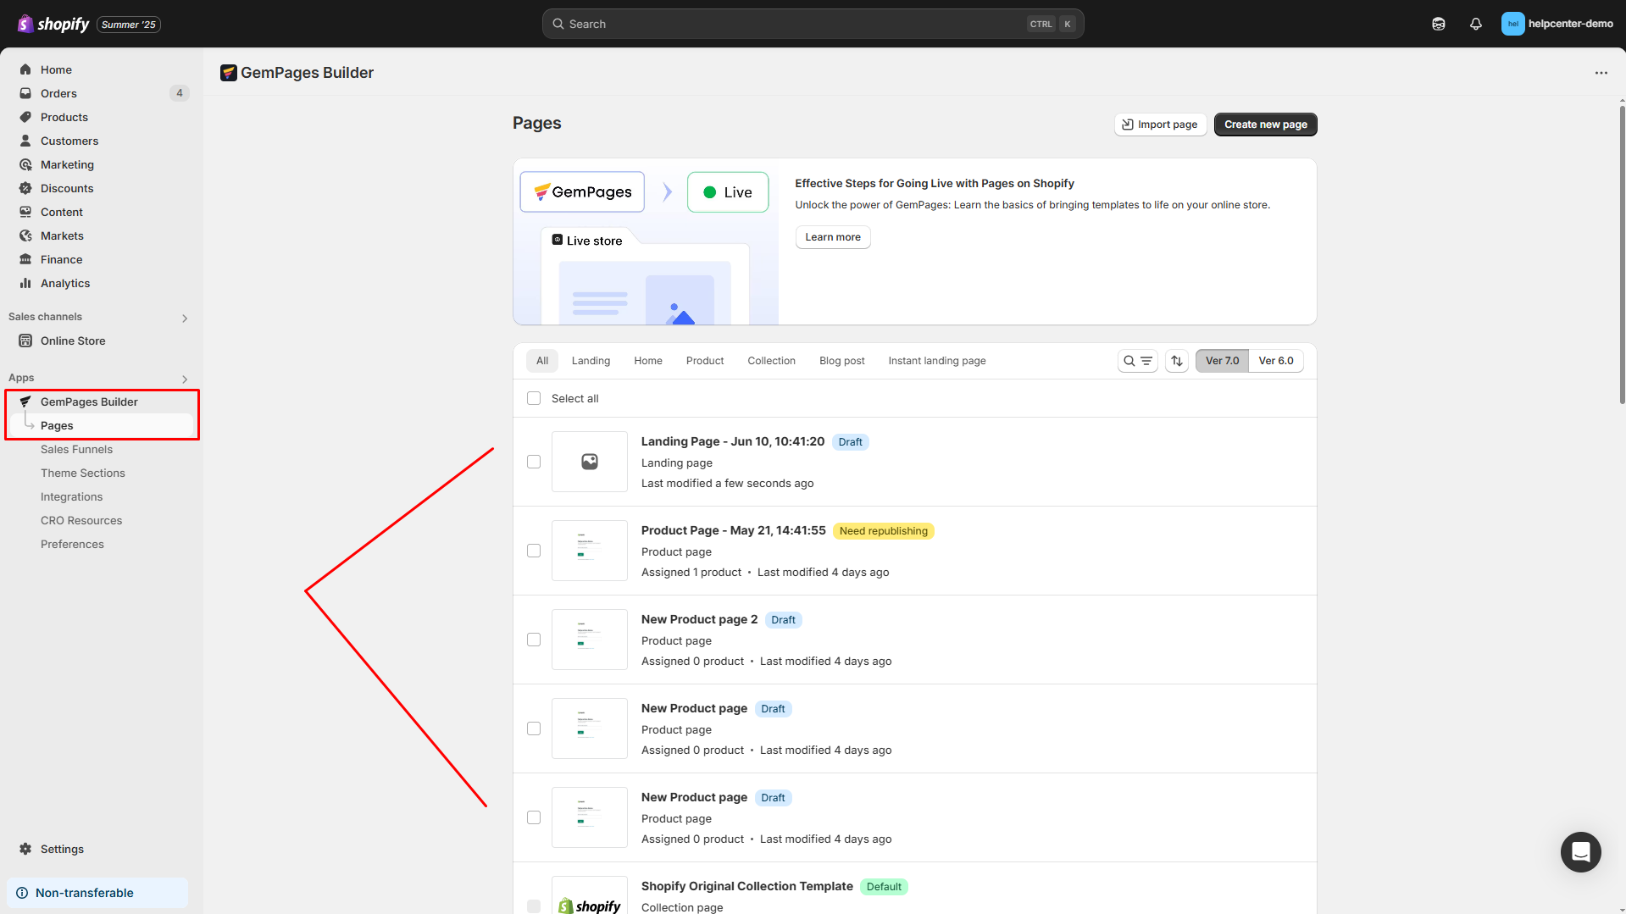Expand the Sales channels section
1626x914 pixels.
[185, 318]
